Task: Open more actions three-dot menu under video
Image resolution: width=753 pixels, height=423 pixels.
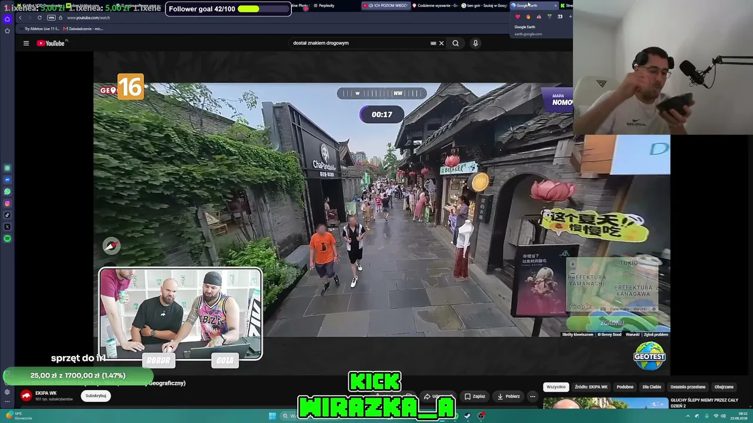Action: (x=532, y=397)
